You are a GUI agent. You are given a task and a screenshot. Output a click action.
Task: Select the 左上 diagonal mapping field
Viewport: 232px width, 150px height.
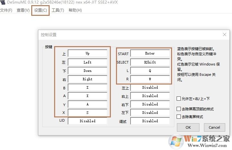point(150,87)
